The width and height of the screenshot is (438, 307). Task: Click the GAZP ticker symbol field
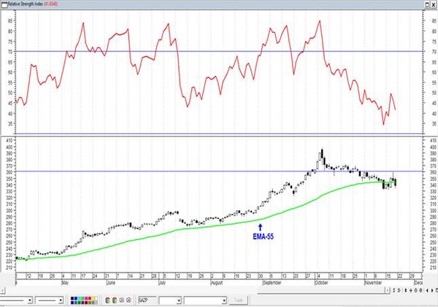coord(147,300)
